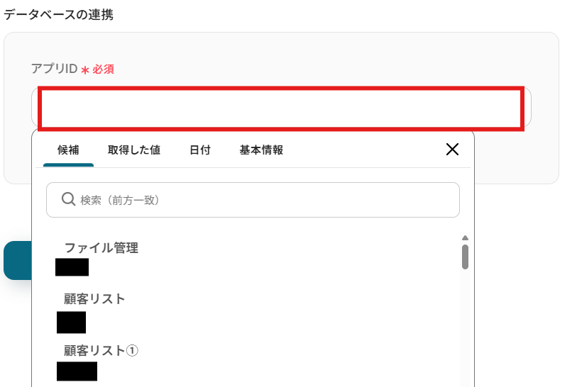This screenshot has height=387, width=577.
Task: Click the red 必須 required marker
Action: (x=103, y=69)
